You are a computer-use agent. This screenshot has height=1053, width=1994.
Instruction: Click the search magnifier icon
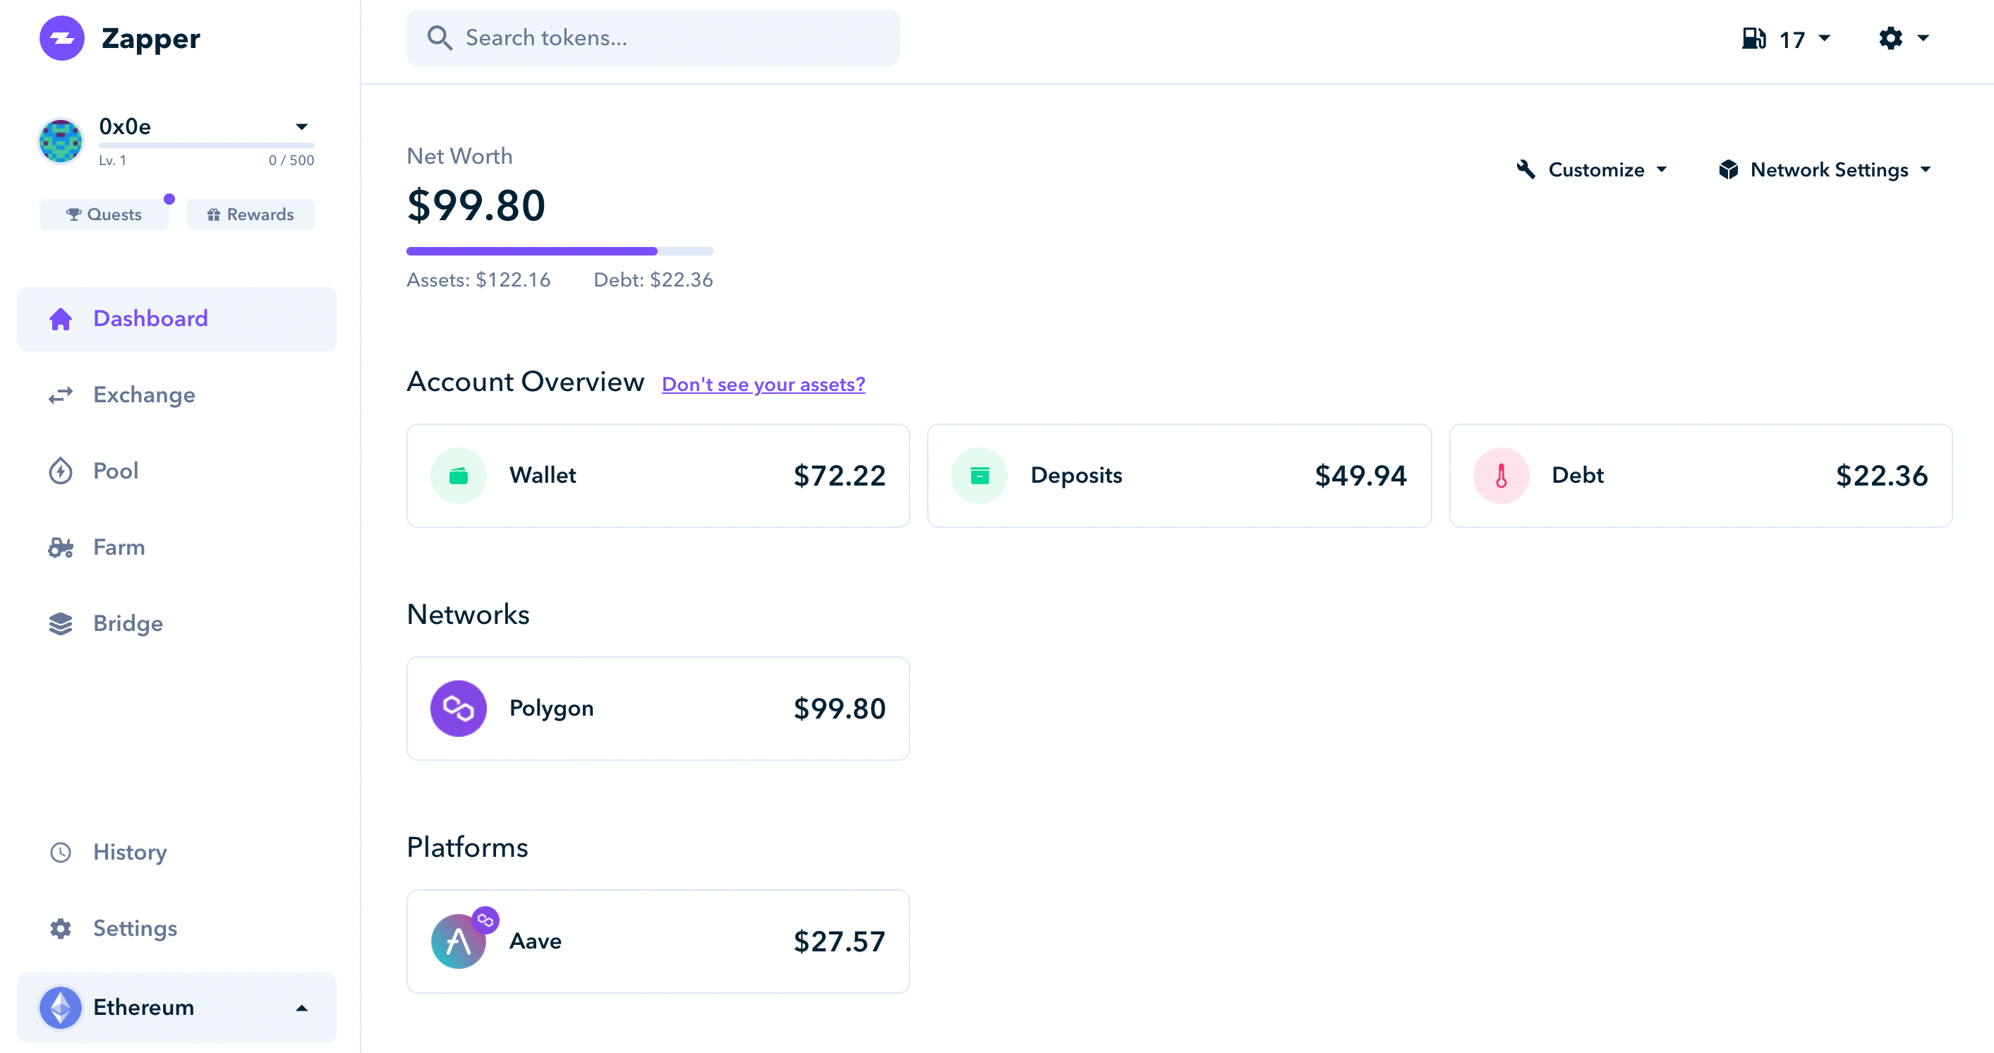[439, 38]
